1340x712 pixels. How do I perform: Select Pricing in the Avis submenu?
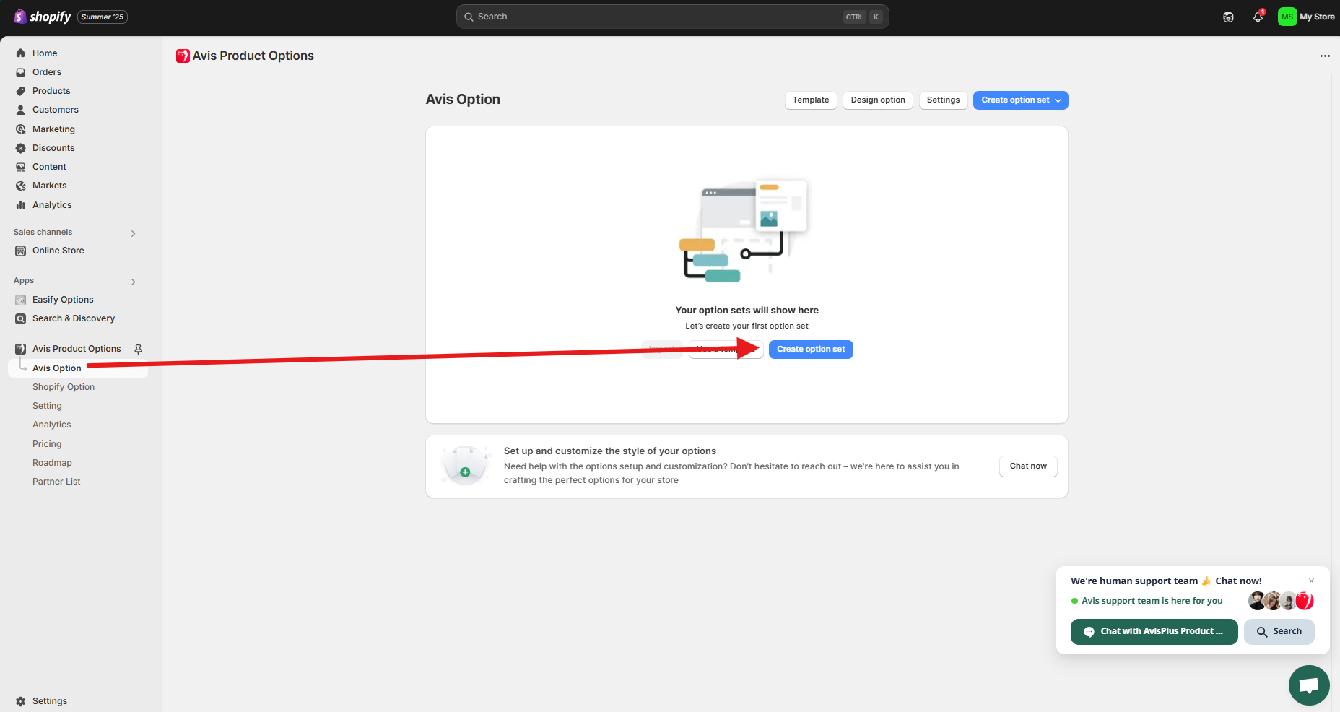pos(47,444)
